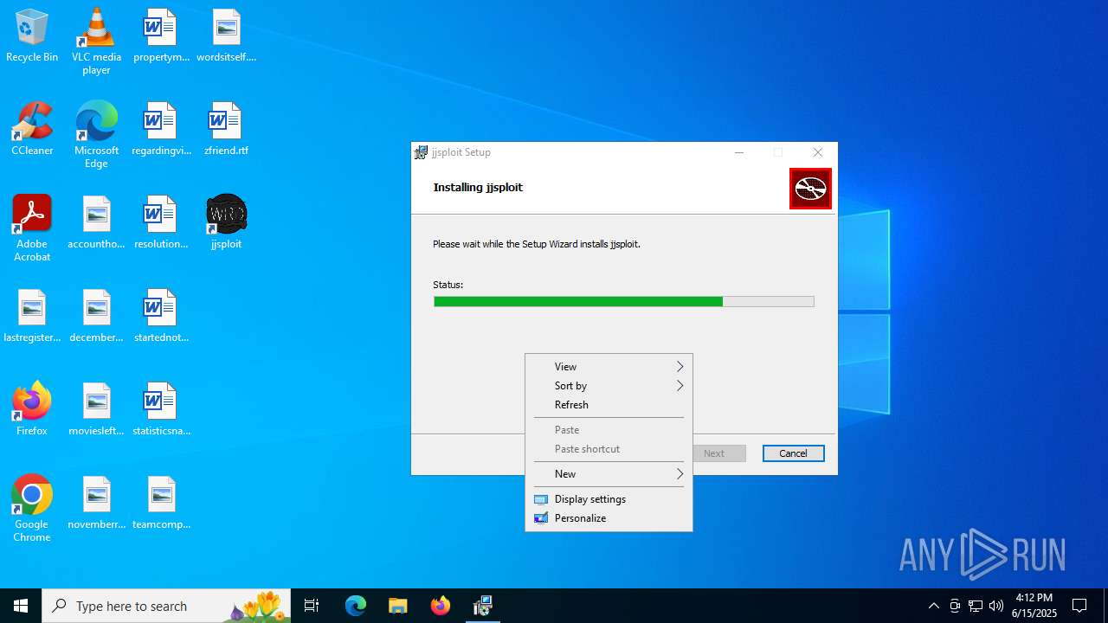
Task: Show hidden tray icons chevron
Action: pos(933,606)
